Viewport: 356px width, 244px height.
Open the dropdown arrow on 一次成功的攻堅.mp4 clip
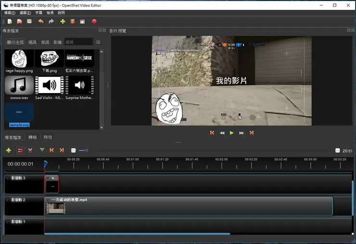pyautogui.click(x=48, y=199)
